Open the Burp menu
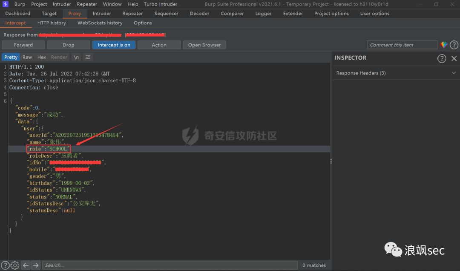This screenshot has width=460, height=271. [x=20, y=4]
